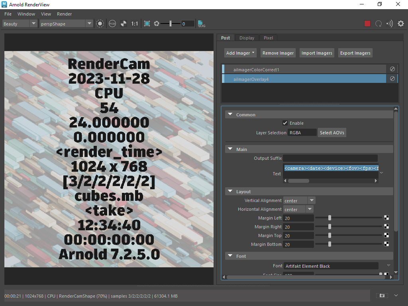This screenshot has height=306, width=408.
Task: Disable the aiImagerOverlay4 imager
Action: tap(392, 79)
